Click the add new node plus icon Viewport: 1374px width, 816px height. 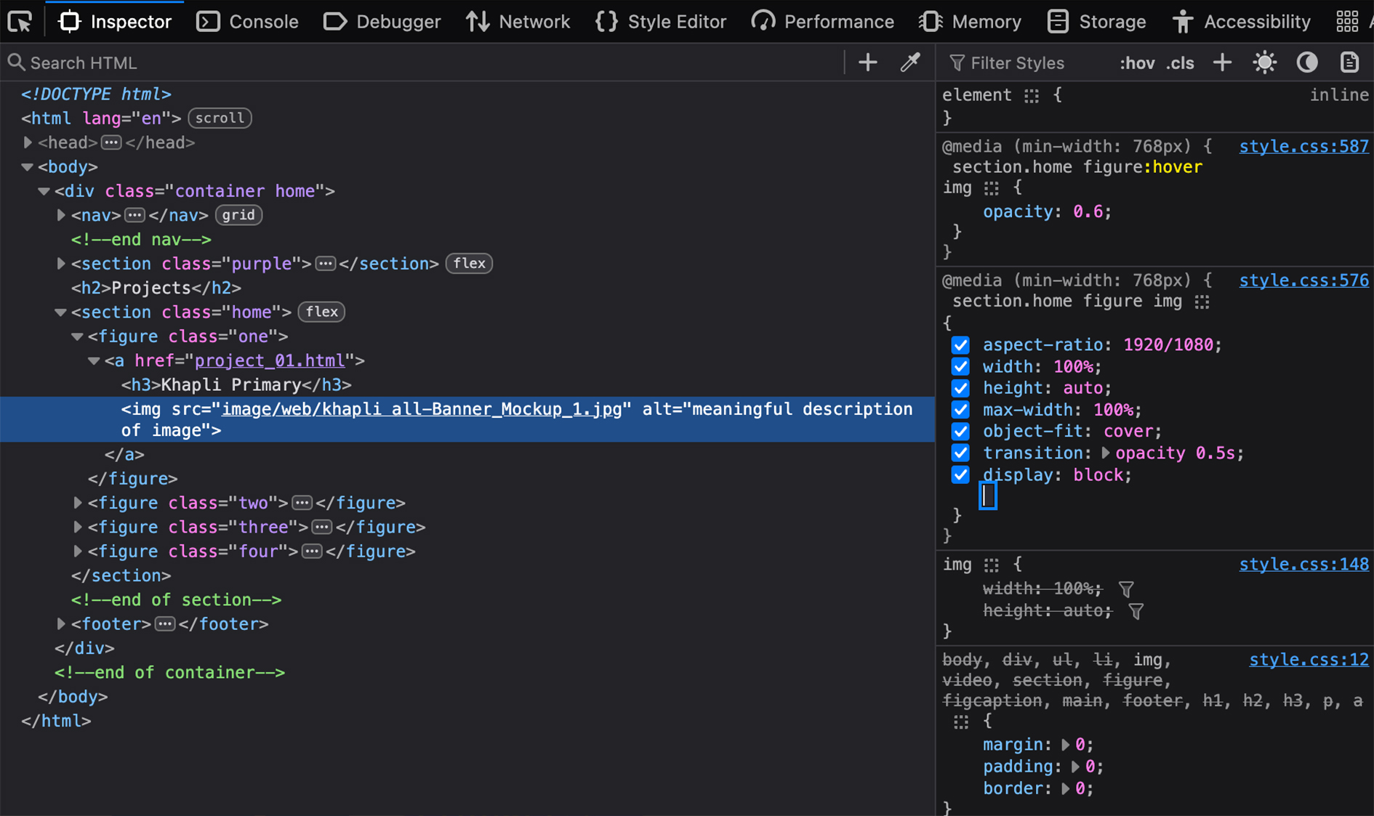(867, 62)
